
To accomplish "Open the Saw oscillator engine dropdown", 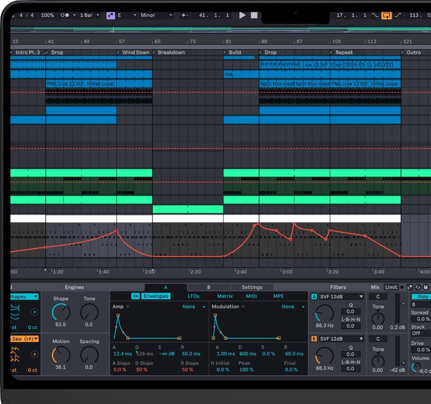I will coord(24,339).
